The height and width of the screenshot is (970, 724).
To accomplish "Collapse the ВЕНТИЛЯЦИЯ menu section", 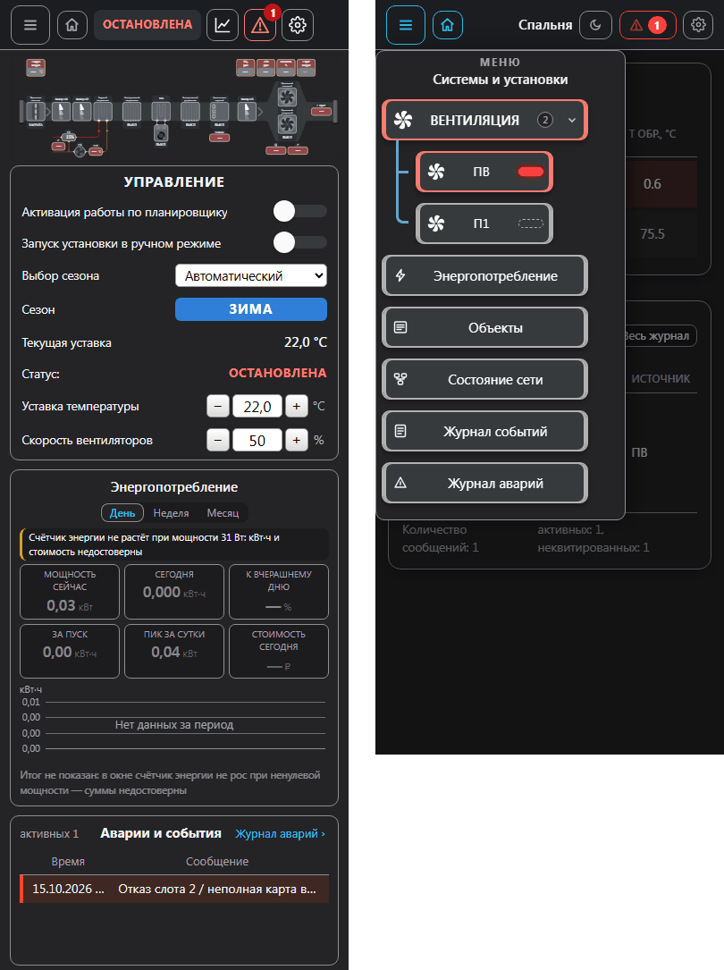I will click(x=484, y=120).
